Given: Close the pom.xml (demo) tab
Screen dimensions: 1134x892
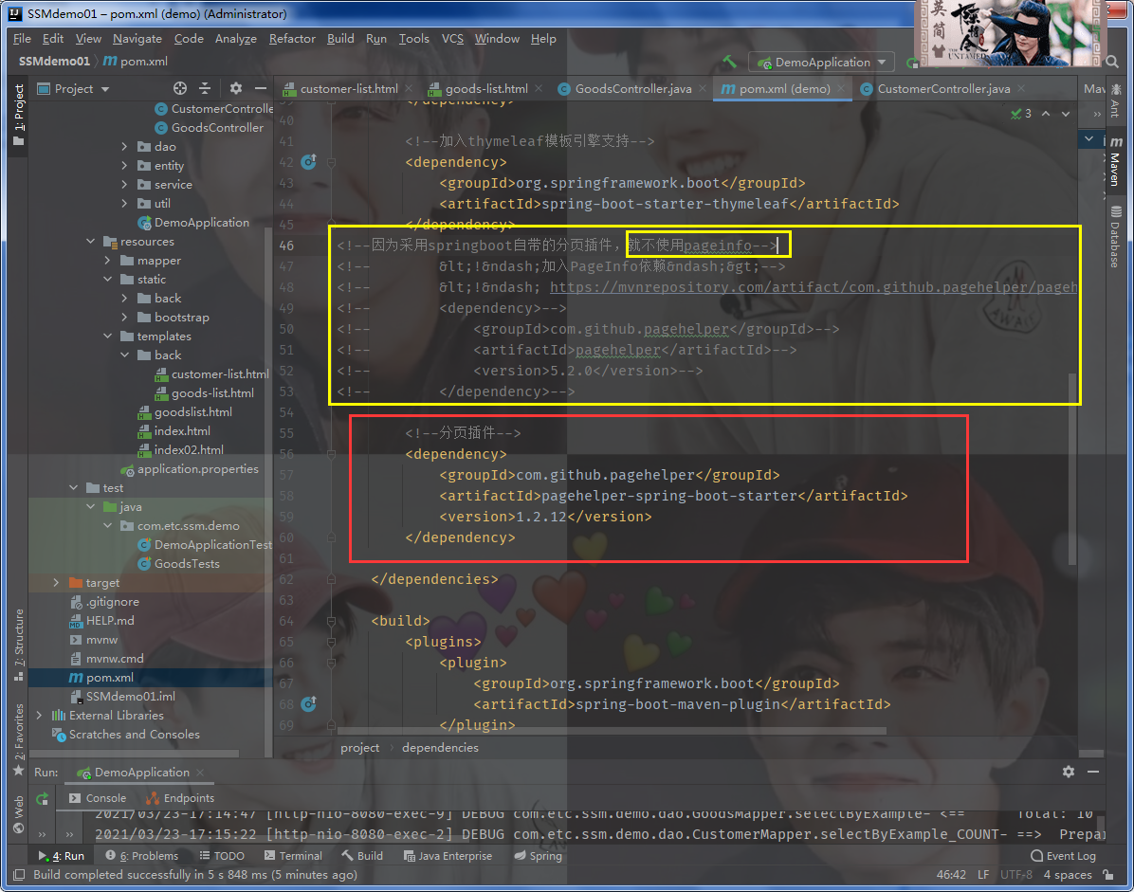Looking at the screenshot, I should pyautogui.click(x=841, y=89).
